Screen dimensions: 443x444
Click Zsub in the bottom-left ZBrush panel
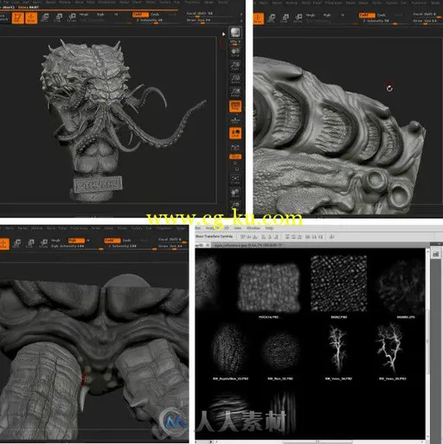pos(127,240)
